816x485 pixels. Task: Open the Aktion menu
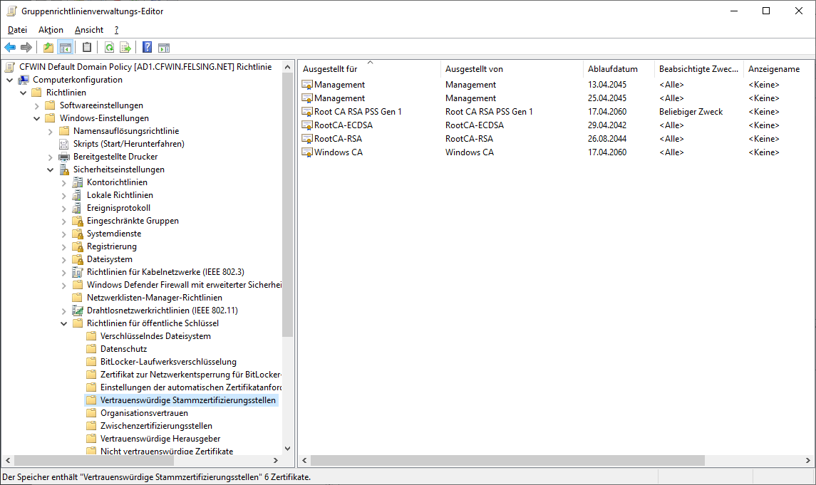pyautogui.click(x=51, y=30)
